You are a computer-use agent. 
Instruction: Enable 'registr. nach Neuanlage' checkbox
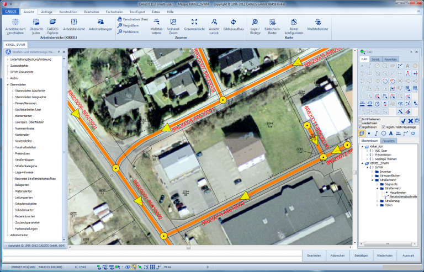[x=384, y=127]
